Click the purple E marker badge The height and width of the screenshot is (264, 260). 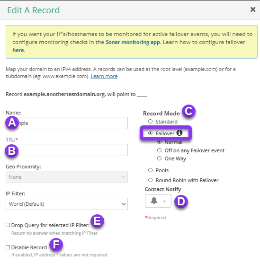pyautogui.click(x=97, y=221)
